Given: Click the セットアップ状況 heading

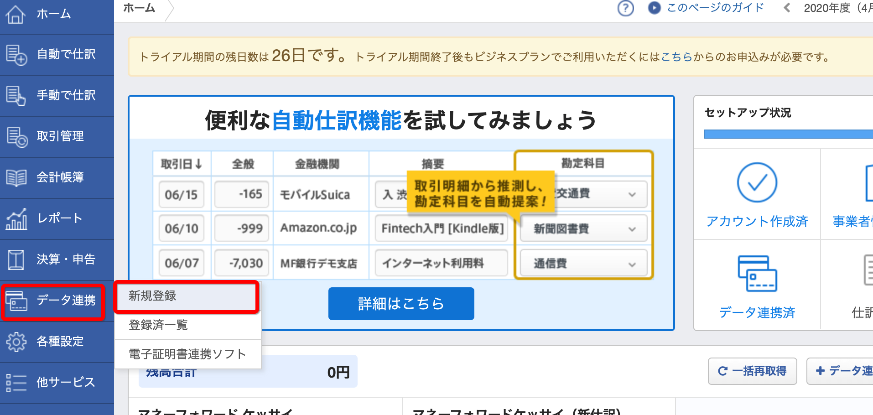Looking at the screenshot, I should coord(748,113).
